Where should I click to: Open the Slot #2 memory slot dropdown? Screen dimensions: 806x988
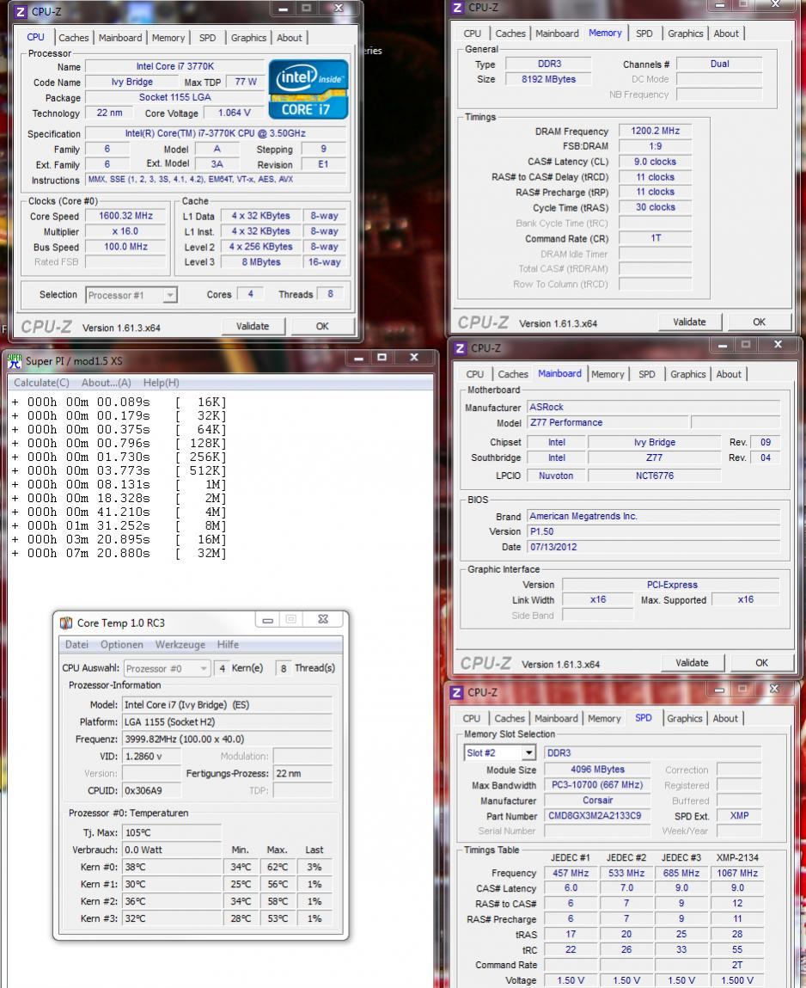click(500, 753)
